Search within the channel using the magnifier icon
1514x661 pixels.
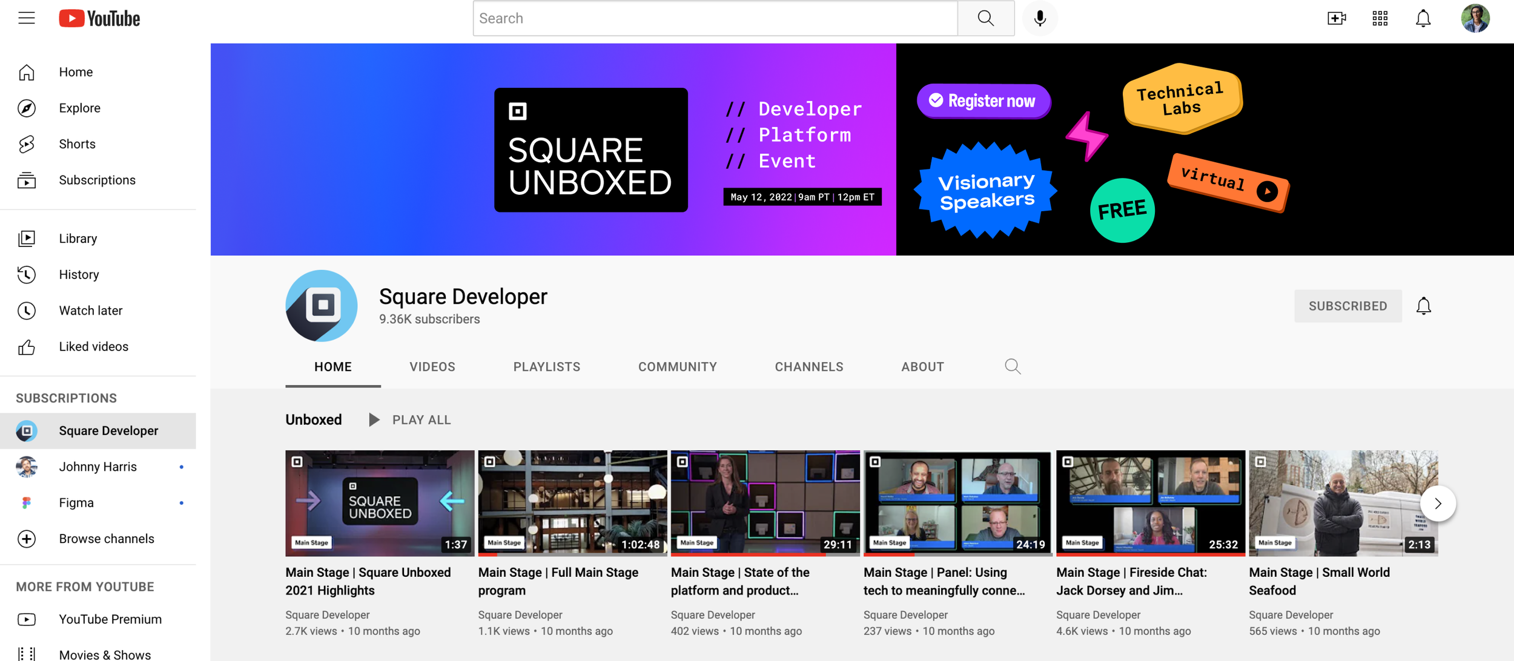[1013, 367]
